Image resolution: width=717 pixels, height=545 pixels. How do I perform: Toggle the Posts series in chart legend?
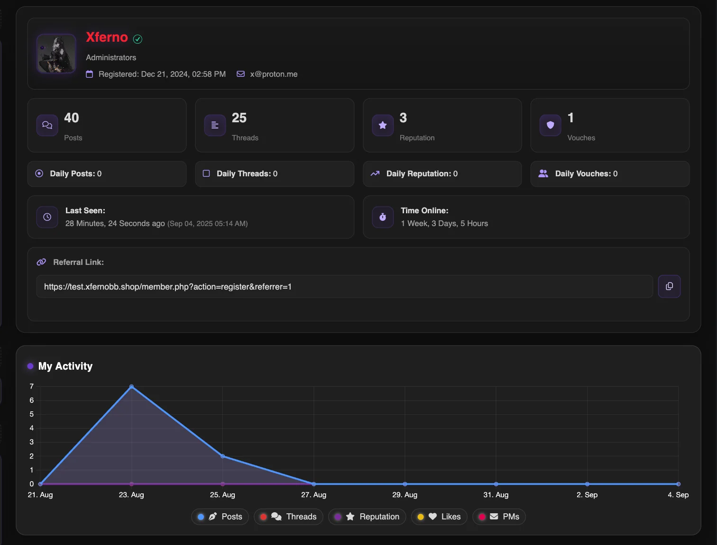coord(220,517)
